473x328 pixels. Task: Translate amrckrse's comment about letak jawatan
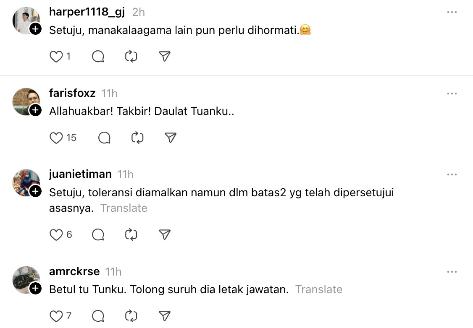(318, 289)
